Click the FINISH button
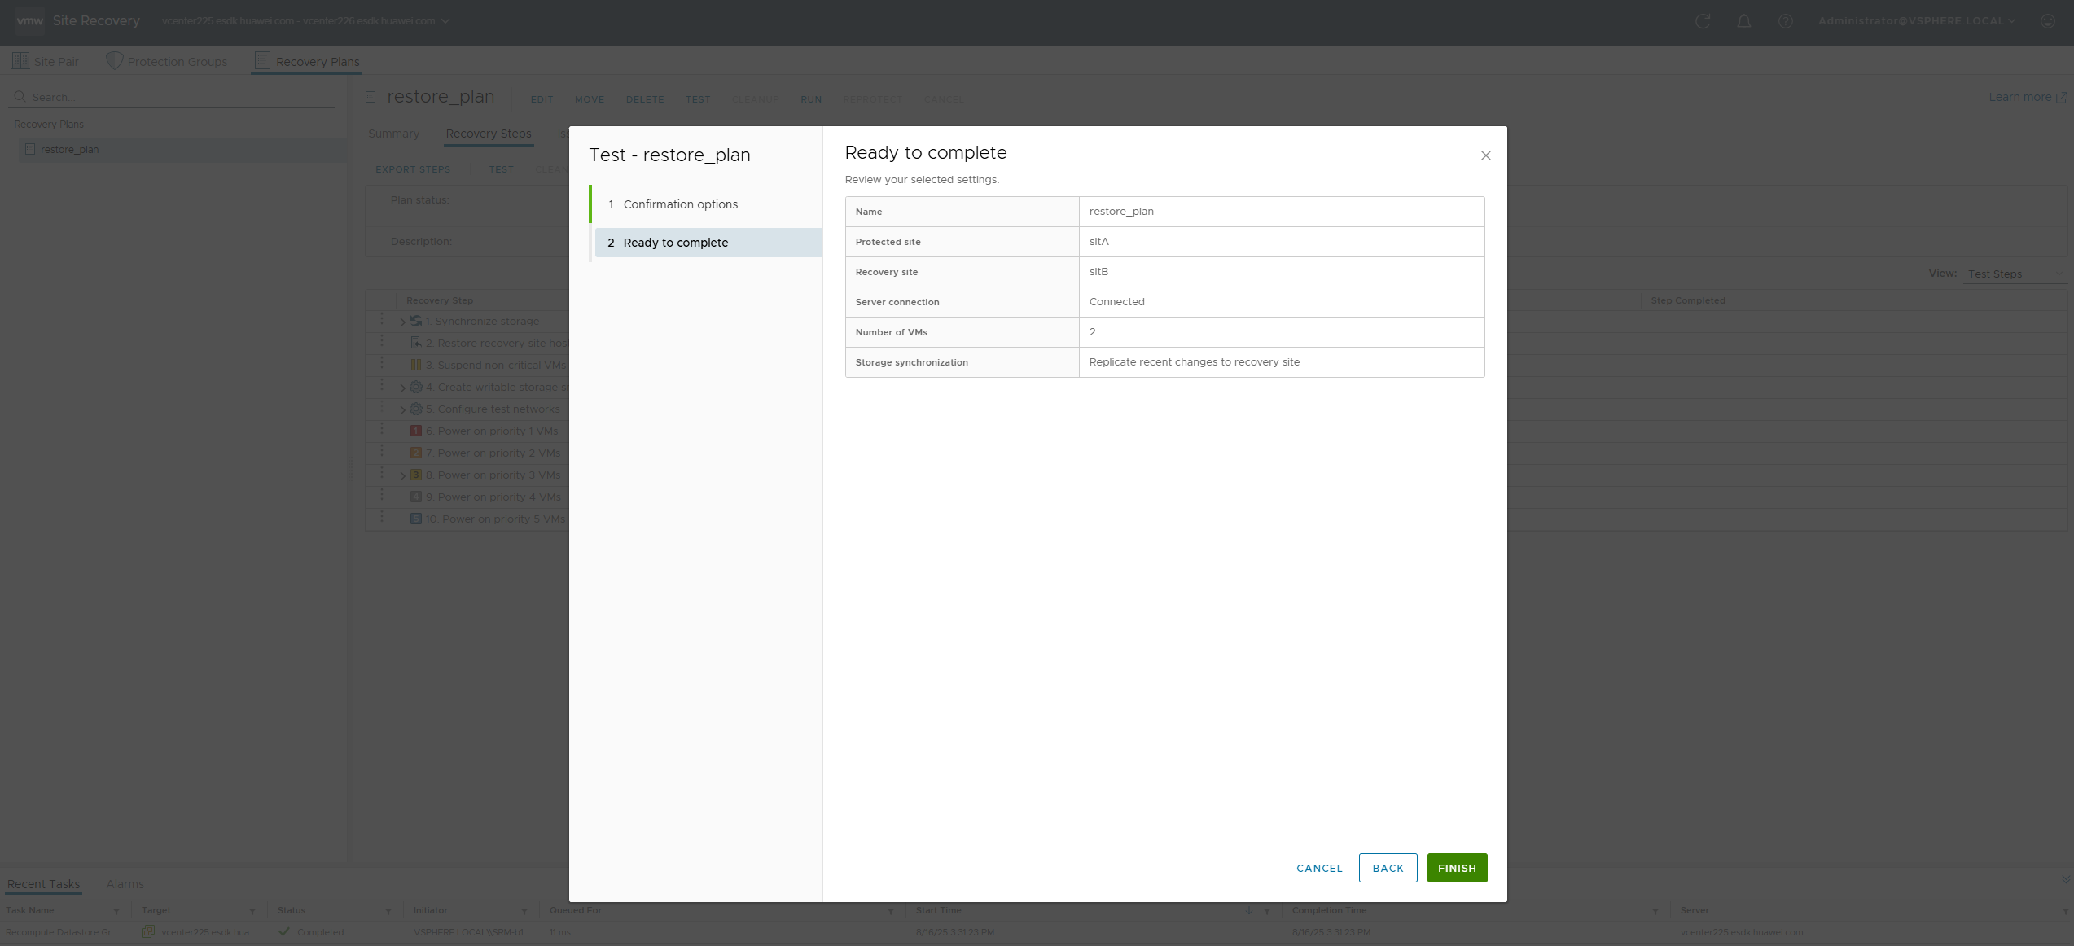The image size is (2074, 946). point(1457,868)
